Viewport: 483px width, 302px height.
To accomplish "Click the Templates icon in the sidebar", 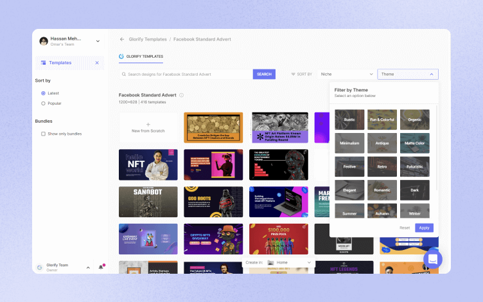I will 44,62.
